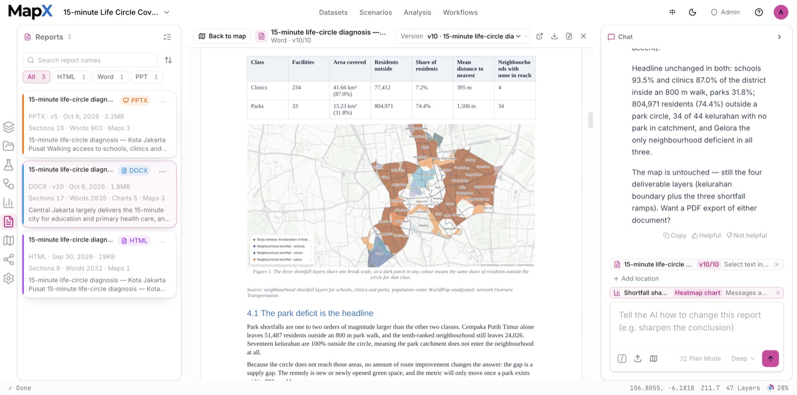
Task: Open the map icon in left sidebar
Action: pos(8,240)
